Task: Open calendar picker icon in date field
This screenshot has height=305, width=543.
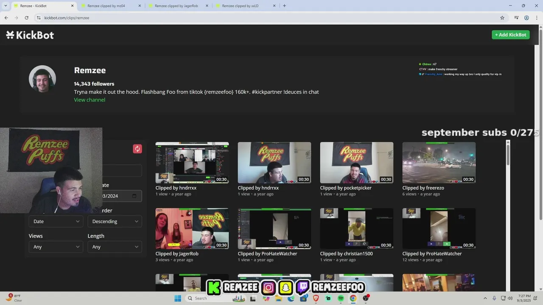Action: pyautogui.click(x=134, y=196)
